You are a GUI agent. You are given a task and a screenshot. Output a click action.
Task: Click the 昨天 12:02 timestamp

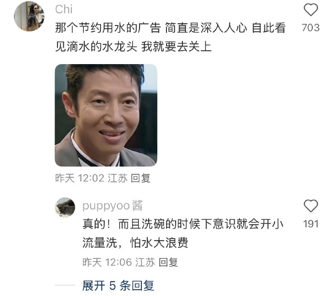[x=80, y=178]
